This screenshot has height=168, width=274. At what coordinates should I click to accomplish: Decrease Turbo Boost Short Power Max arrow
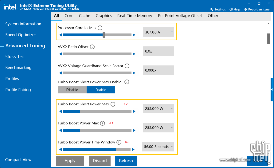(x=60, y=111)
